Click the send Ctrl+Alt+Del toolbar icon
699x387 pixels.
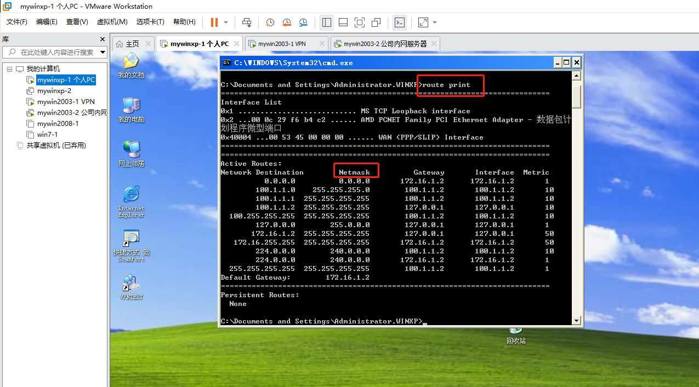pyautogui.click(x=247, y=22)
